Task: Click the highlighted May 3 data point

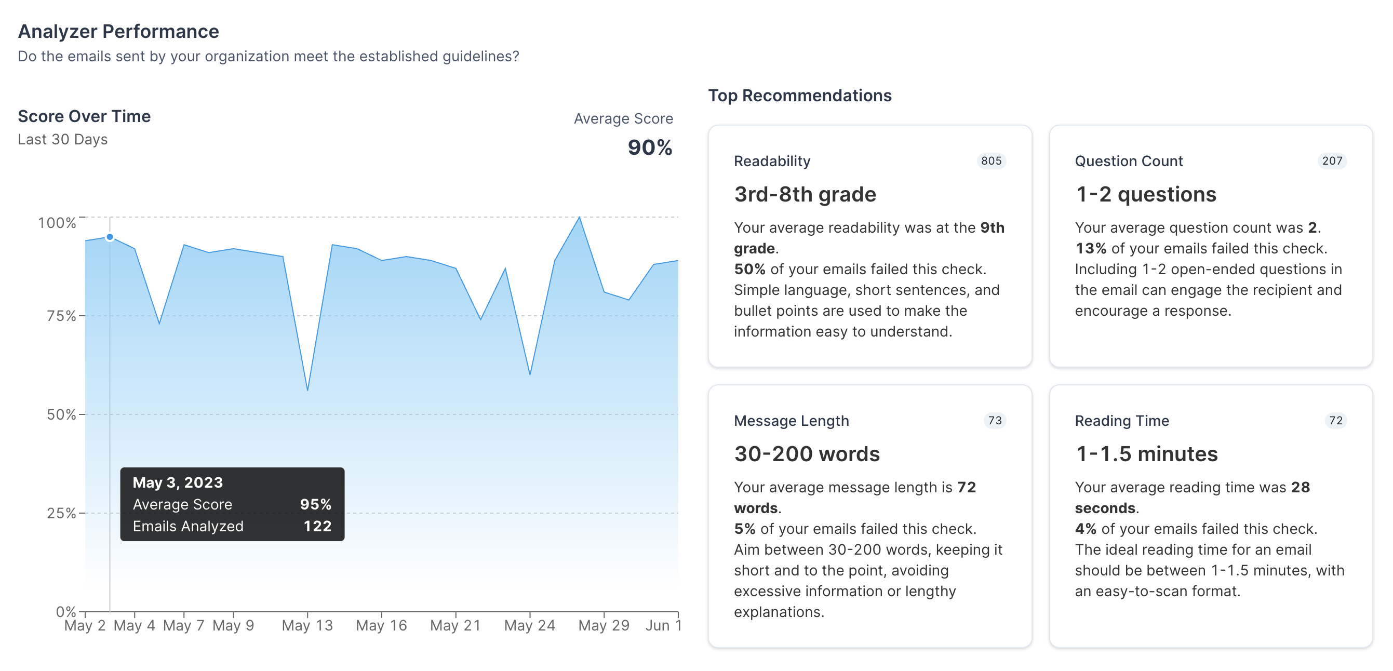Action: [x=110, y=237]
